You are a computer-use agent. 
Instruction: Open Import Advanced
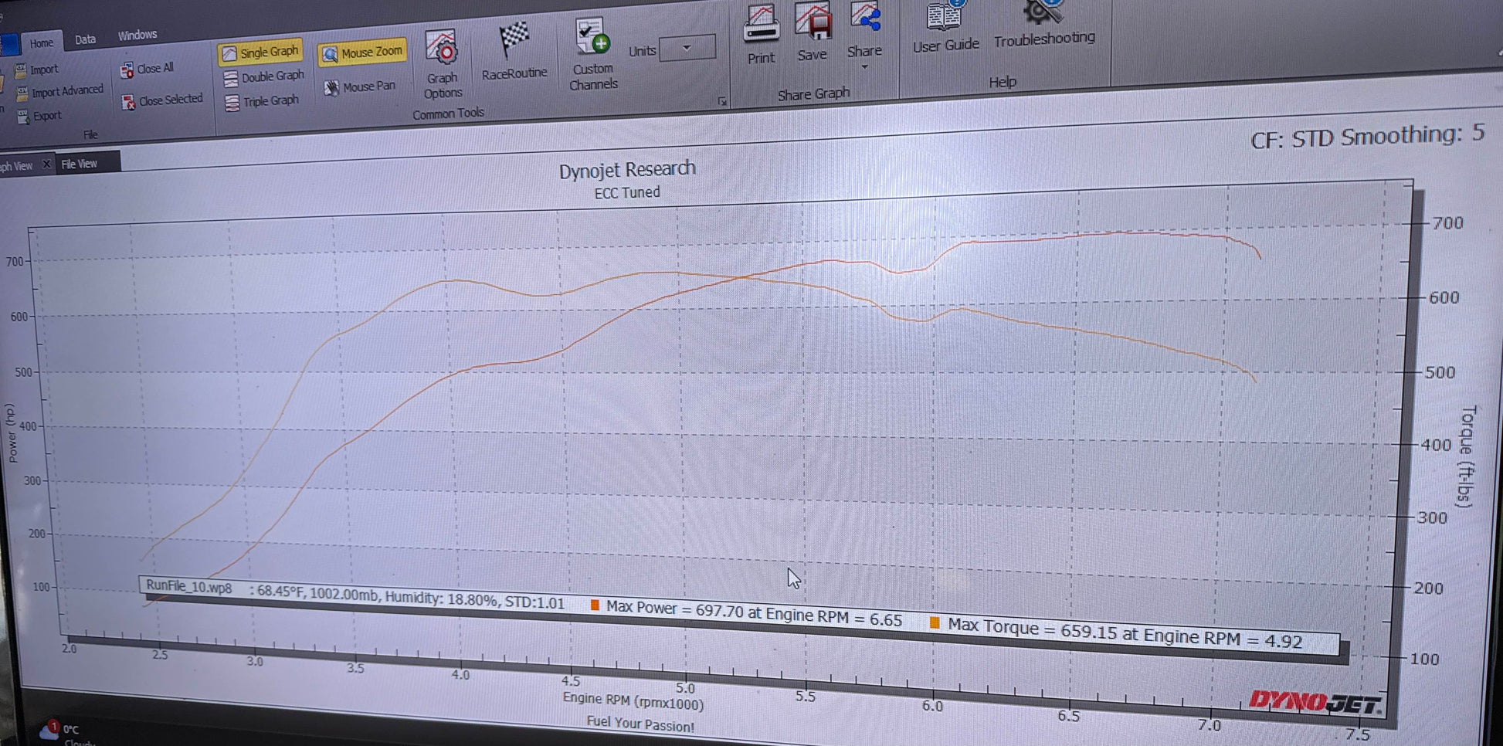click(x=59, y=92)
